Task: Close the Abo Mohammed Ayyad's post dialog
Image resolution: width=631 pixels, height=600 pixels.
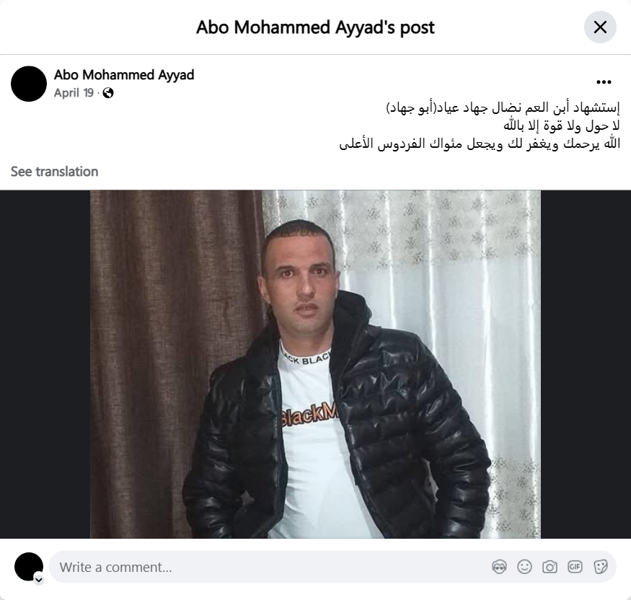Action: coord(600,27)
